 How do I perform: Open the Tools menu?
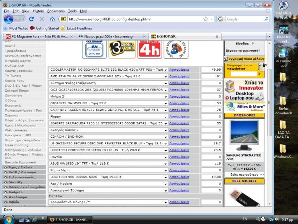tap(72, 11)
